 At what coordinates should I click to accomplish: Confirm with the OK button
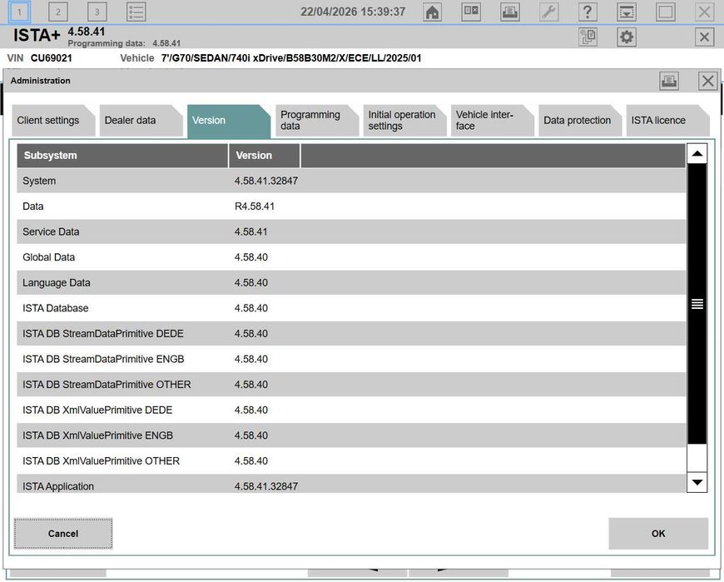pyautogui.click(x=658, y=534)
